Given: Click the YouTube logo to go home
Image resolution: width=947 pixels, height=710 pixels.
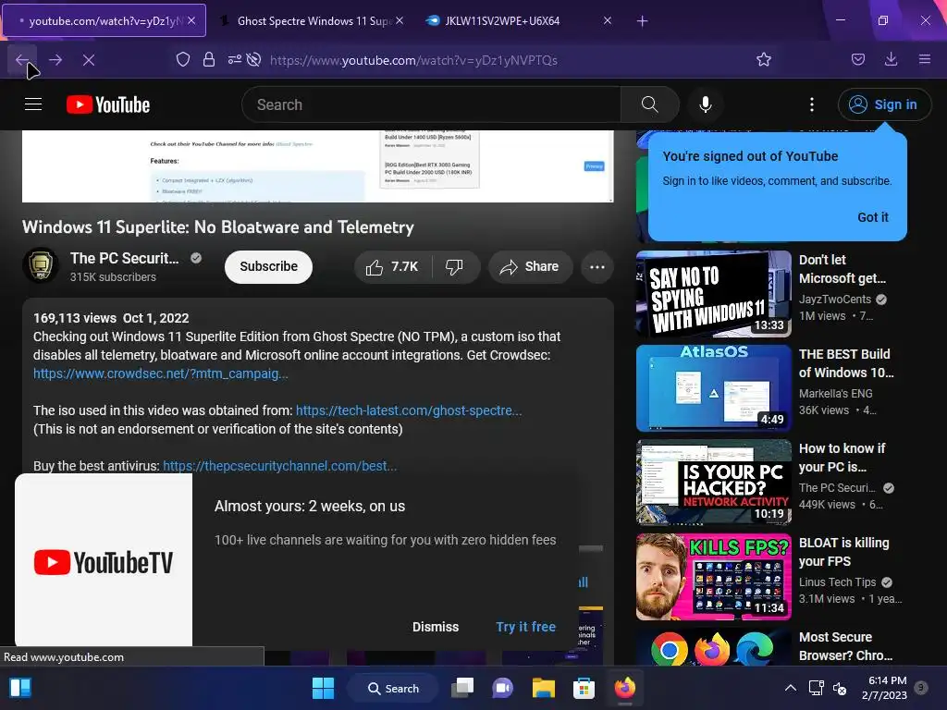Looking at the screenshot, I should pos(108,104).
